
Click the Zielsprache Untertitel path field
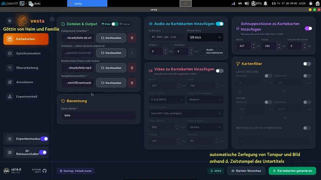pyautogui.click(x=78, y=38)
